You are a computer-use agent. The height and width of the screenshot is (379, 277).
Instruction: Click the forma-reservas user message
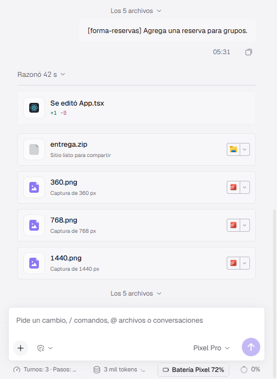point(167,31)
